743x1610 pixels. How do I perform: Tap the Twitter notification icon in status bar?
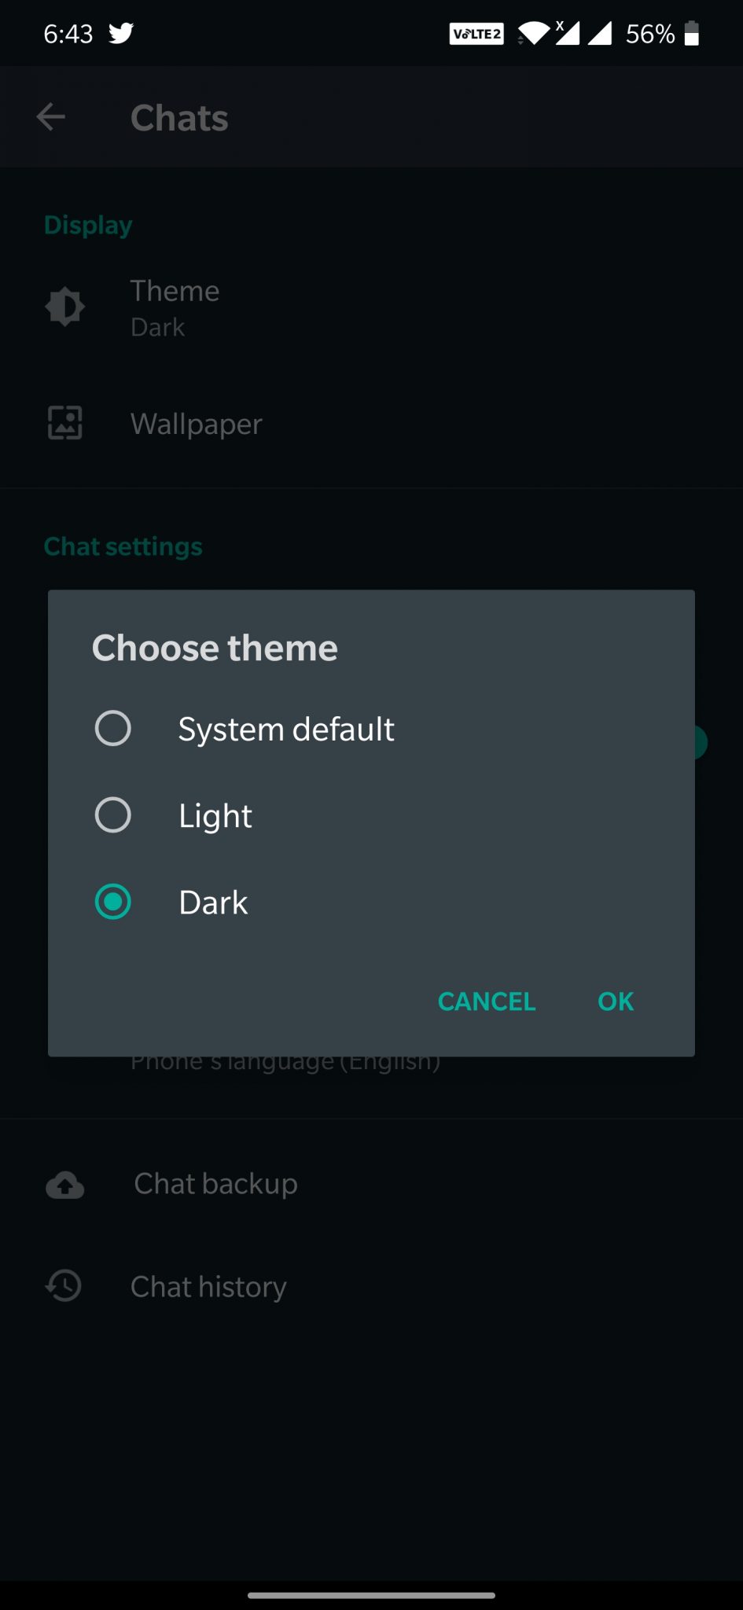121,33
